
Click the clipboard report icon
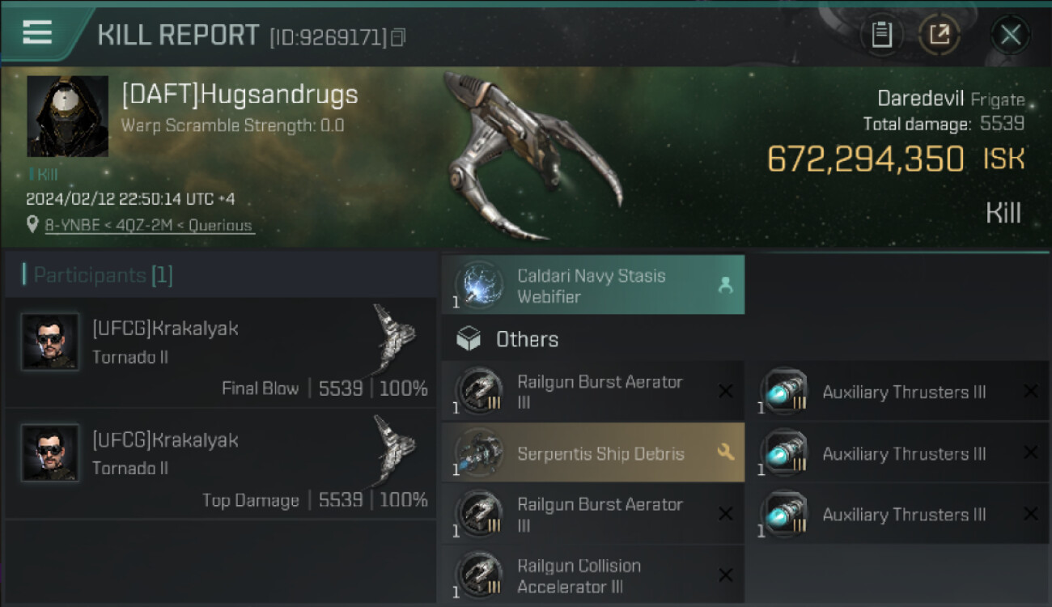pos(881,35)
